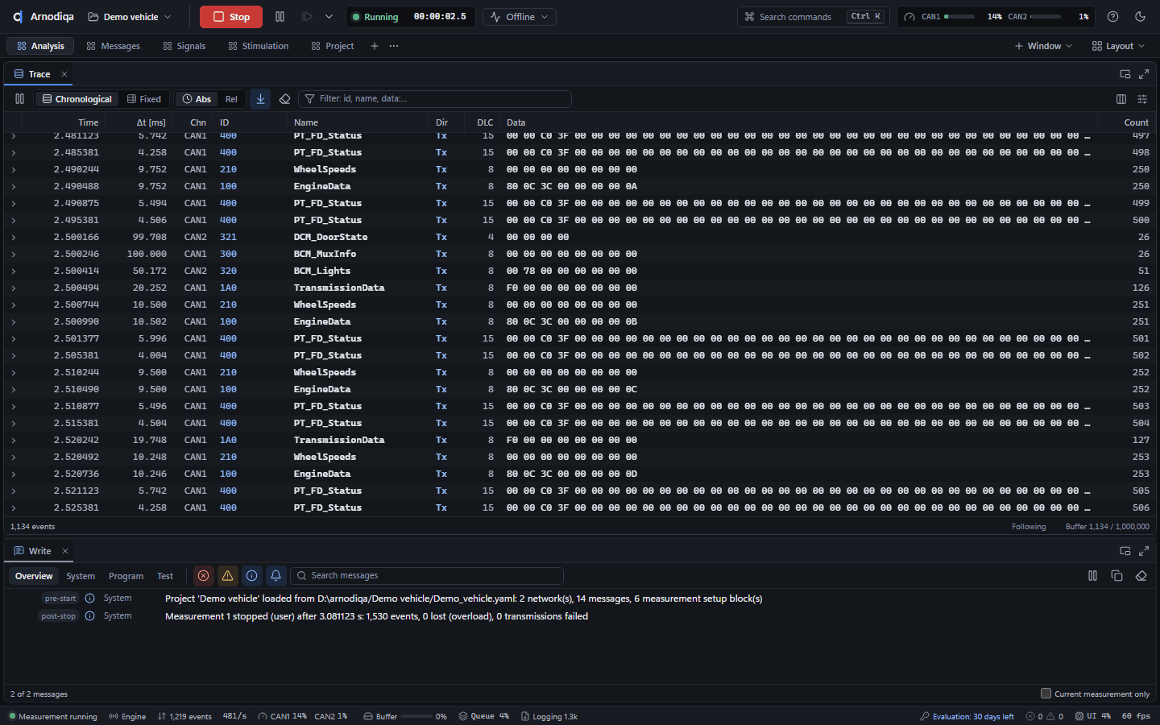The width and height of the screenshot is (1160, 725).
Task: Open the dropdown arrow beside the step icon
Action: coord(329,17)
